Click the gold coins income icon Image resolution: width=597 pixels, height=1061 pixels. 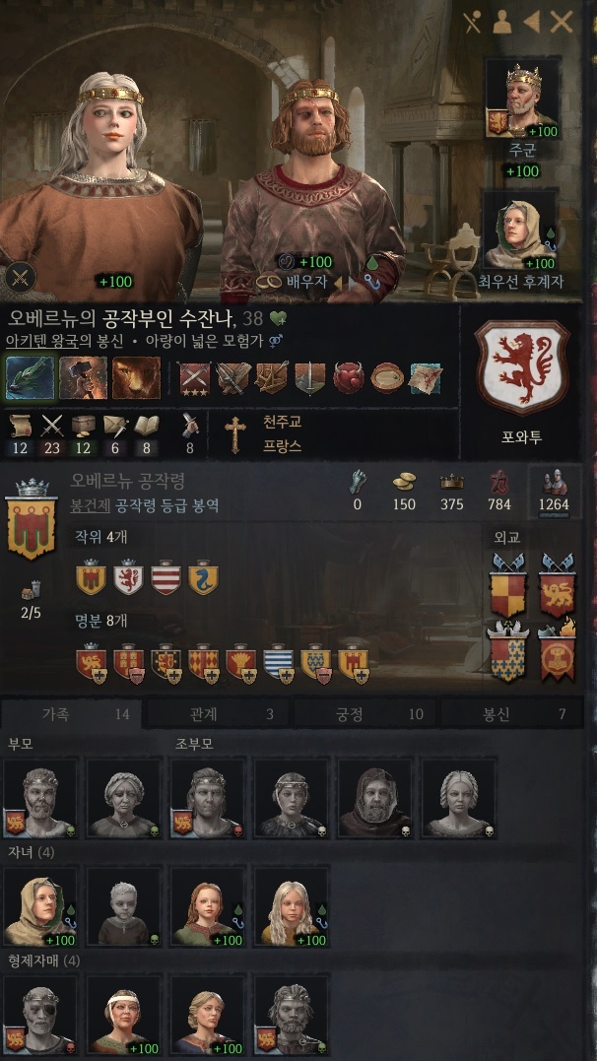(404, 482)
